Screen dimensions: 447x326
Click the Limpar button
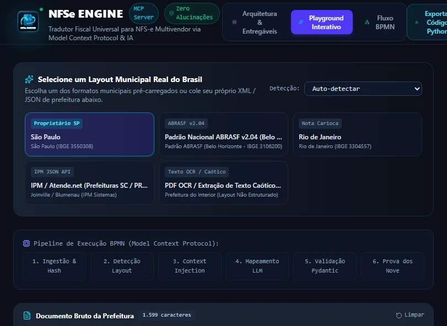coord(410,315)
